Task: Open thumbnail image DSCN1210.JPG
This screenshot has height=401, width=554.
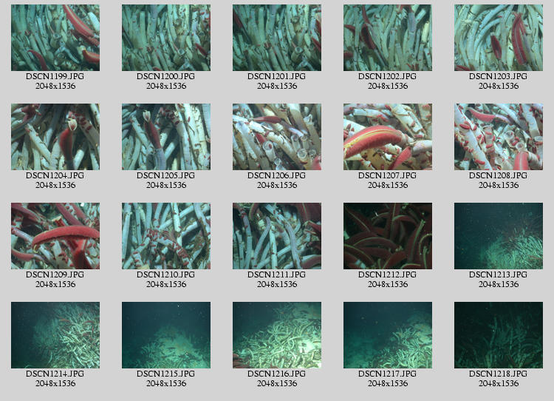Action: click(166, 236)
